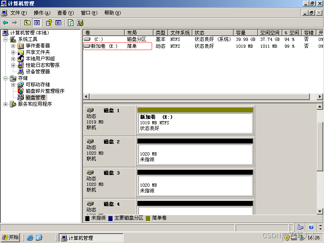Launch Internet Explorer from quick launch

[30, 238]
